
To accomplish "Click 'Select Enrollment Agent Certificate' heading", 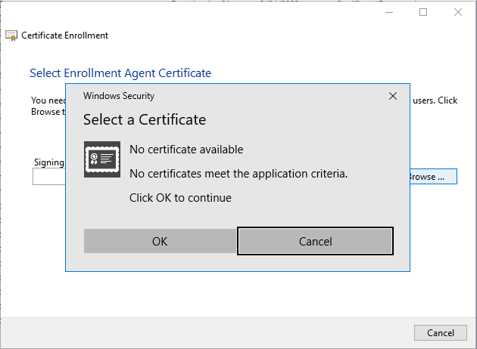I will (x=120, y=73).
